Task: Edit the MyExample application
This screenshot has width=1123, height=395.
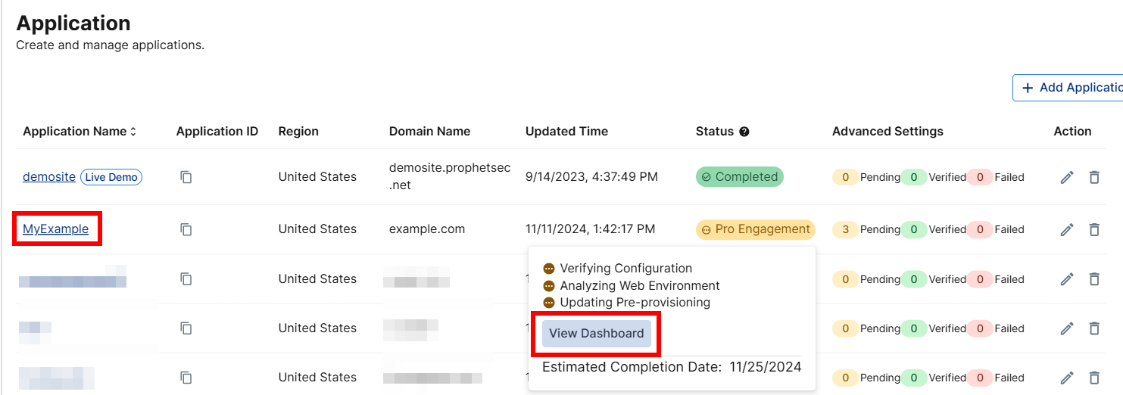Action: [x=1067, y=229]
